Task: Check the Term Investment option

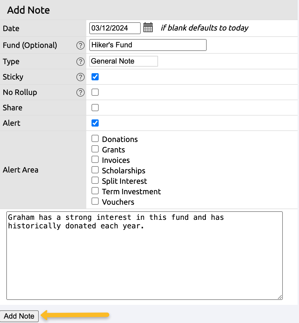Action: (x=95, y=191)
